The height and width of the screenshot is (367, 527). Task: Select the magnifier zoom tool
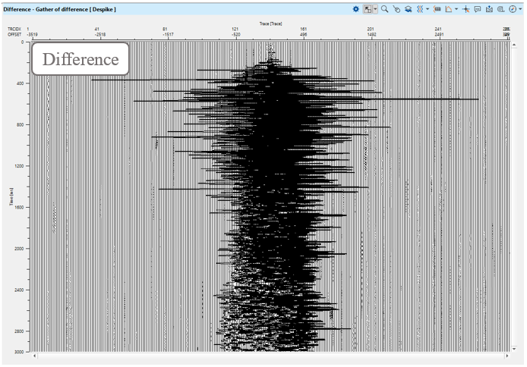point(384,9)
